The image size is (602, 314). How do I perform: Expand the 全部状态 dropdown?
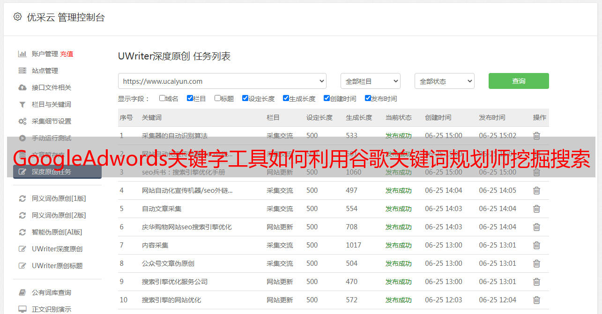pos(445,81)
